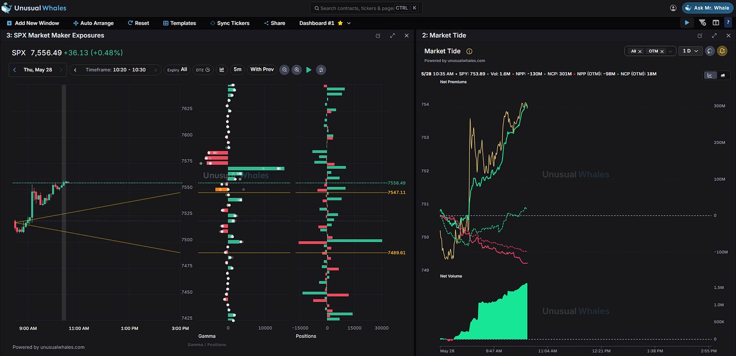Open chart settings sliders icon
736x356 pixels.
pyautogui.click(x=321, y=70)
